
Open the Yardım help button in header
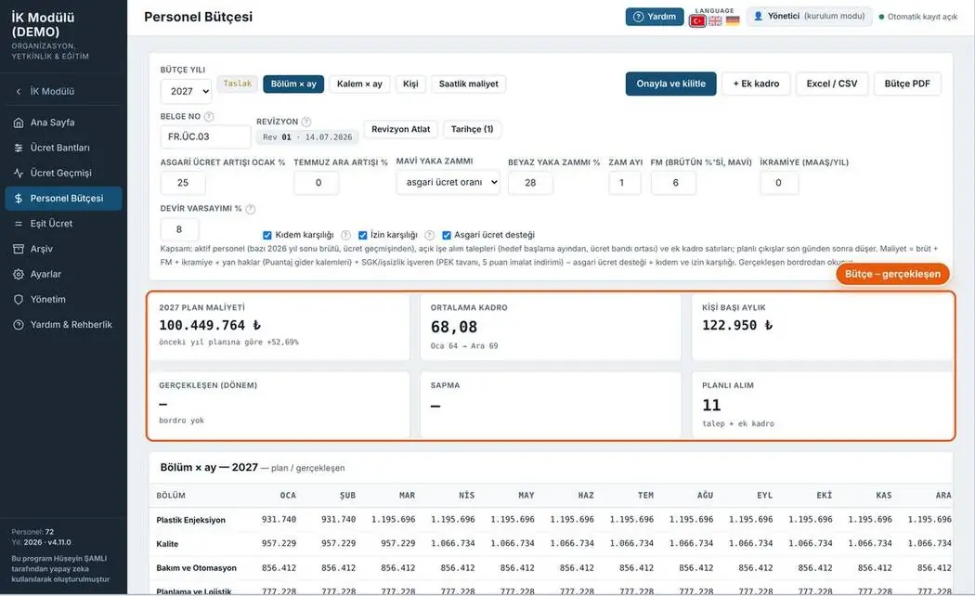coord(655,17)
